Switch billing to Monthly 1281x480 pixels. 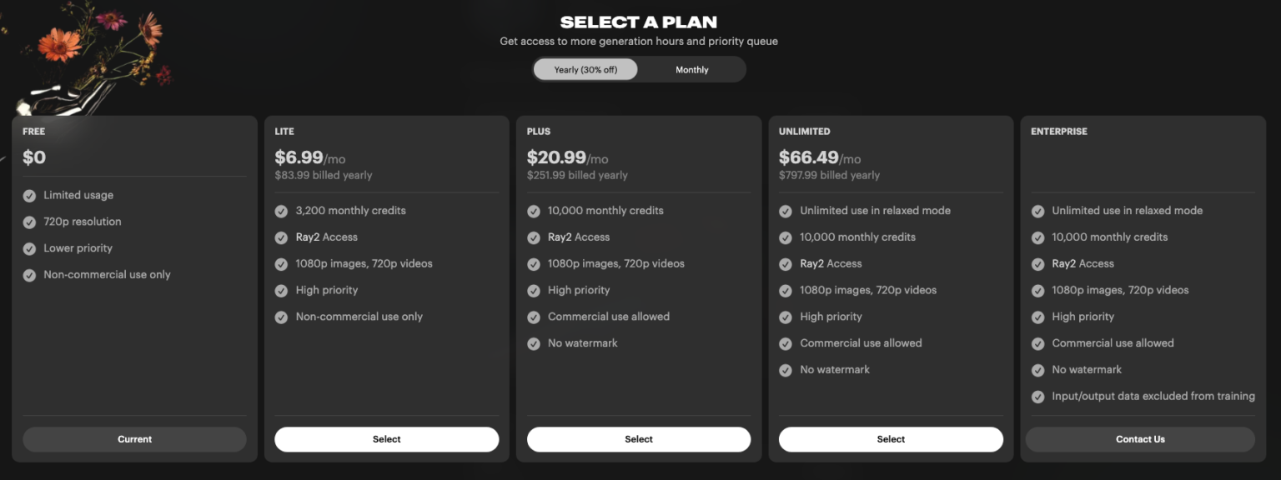(691, 70)
